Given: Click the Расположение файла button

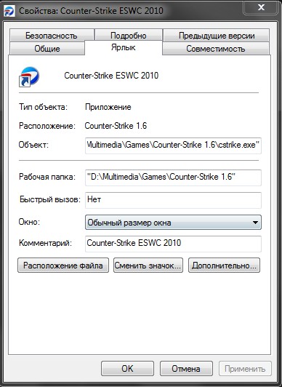Looking at the screenshot, I should (x=63, y=266).
